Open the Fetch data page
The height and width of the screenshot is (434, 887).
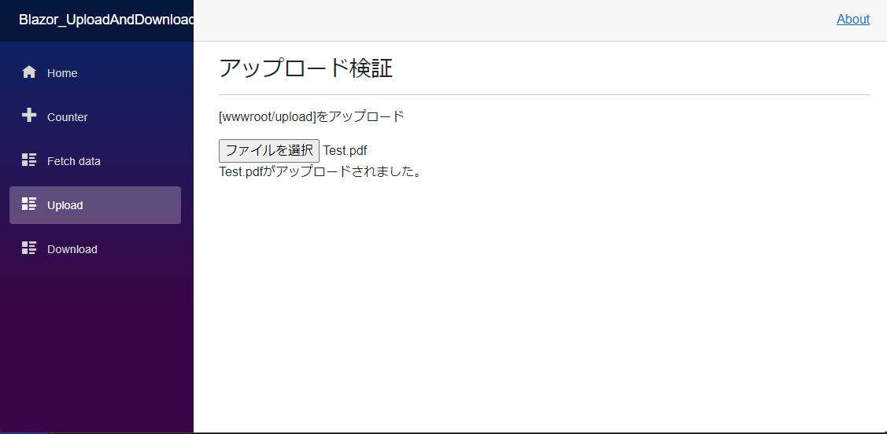[x=95, y=161]
